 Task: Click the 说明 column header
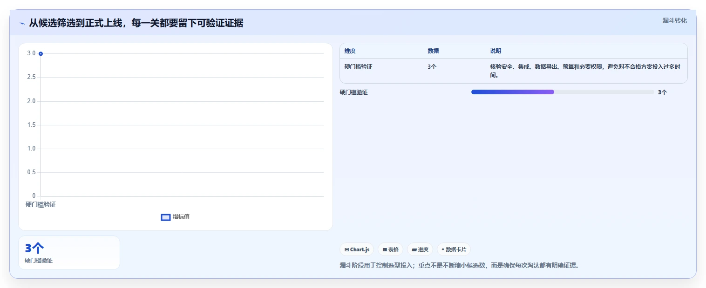pos(496,51)
